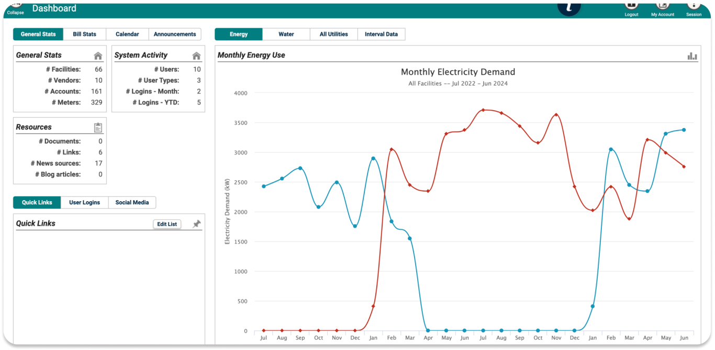Open the Social Media tab
Viewport: 715px width, 350px height.
[132, 202]
